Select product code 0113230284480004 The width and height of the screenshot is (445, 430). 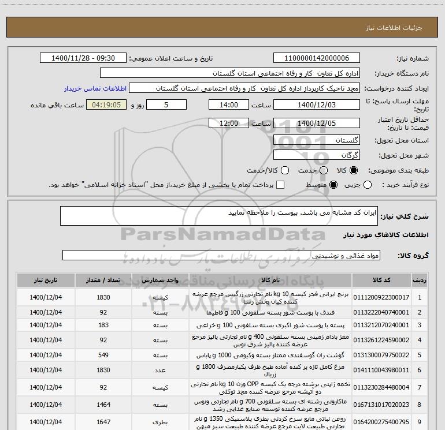pyautogui.click(x=381, y=387)
